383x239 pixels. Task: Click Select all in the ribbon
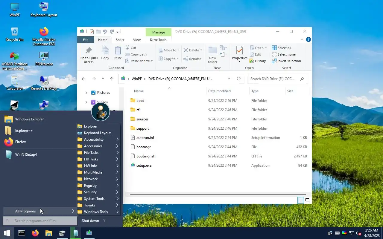click(282, 48)
